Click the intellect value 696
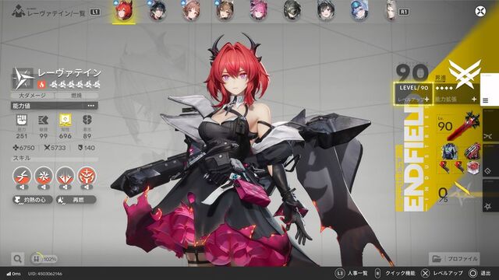 65,136
